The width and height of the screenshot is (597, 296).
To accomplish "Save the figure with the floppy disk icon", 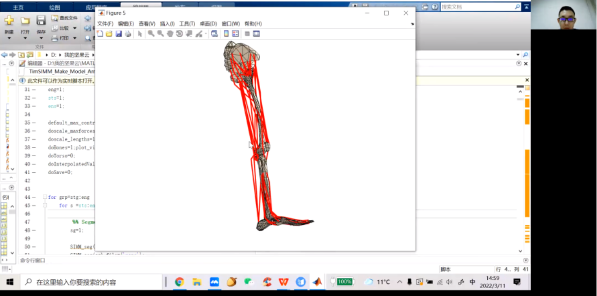I will point(119,34).
